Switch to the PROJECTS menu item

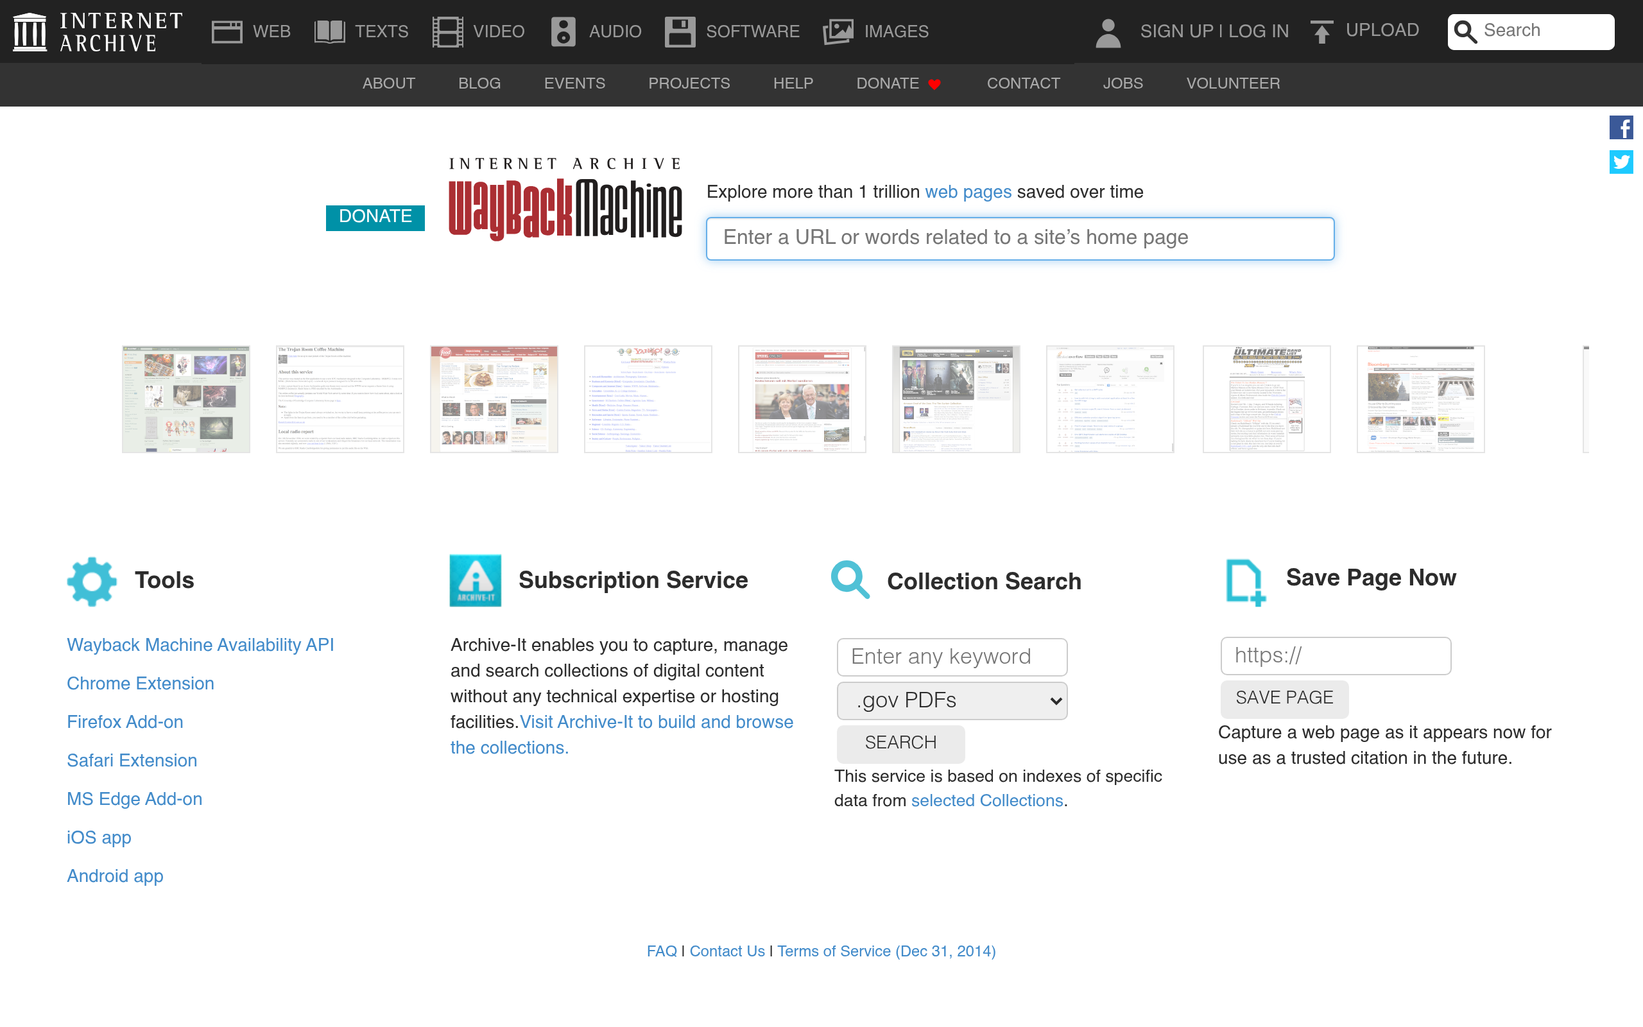[x=689, y=83]
